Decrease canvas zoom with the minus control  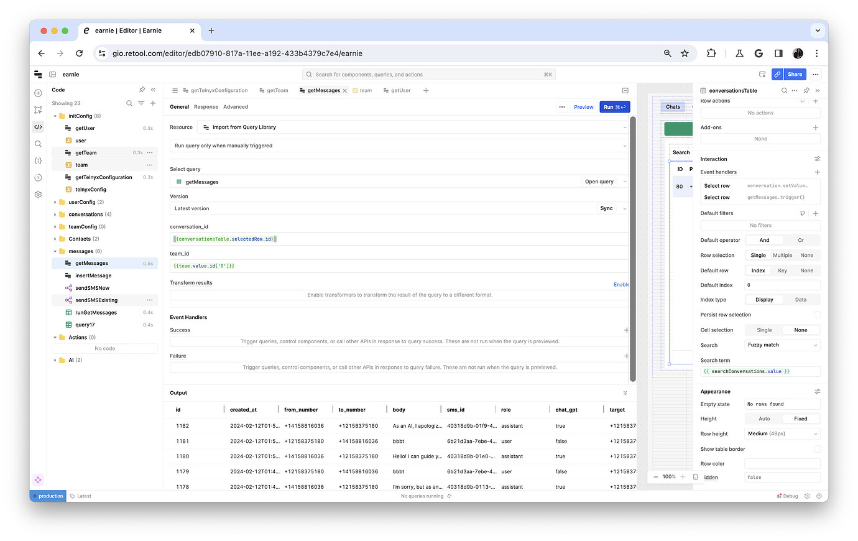[x=655, y=476]
